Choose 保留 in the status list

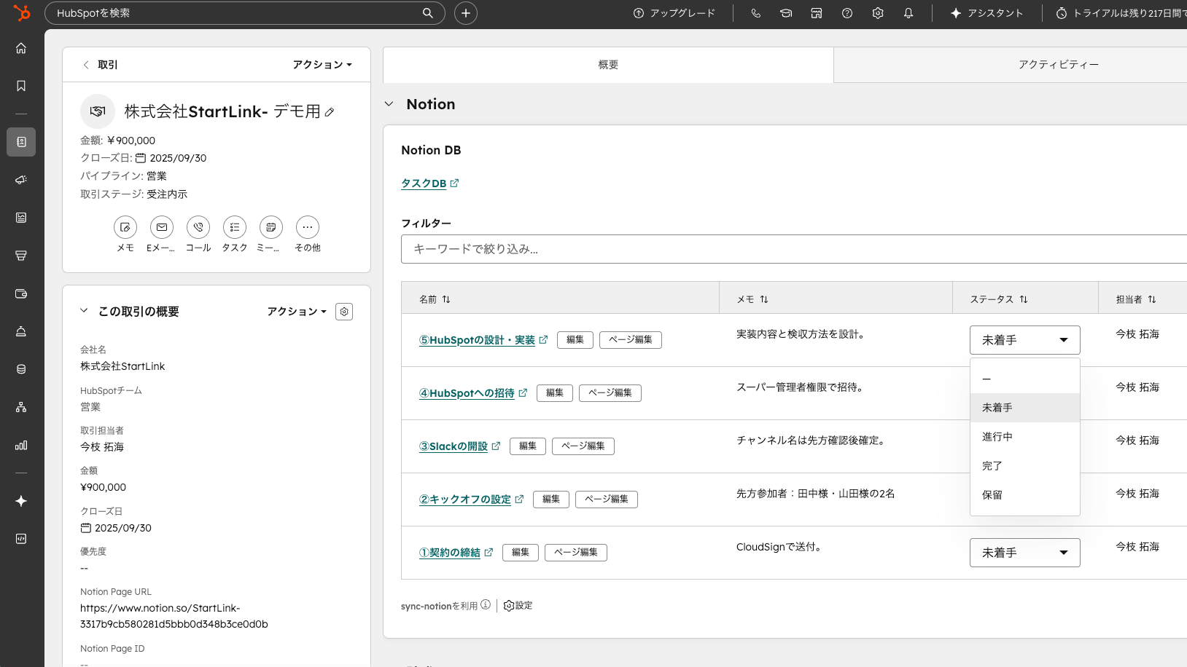(x=1025, y=495)
